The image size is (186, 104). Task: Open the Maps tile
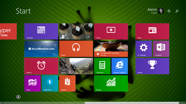coord(33,83)
